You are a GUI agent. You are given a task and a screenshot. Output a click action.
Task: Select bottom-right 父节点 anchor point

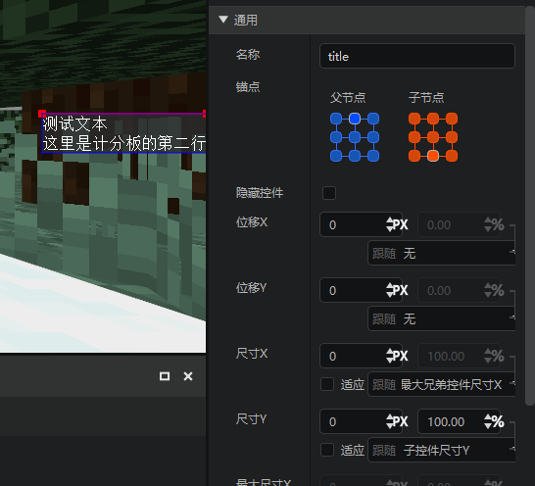coord(373,156)
